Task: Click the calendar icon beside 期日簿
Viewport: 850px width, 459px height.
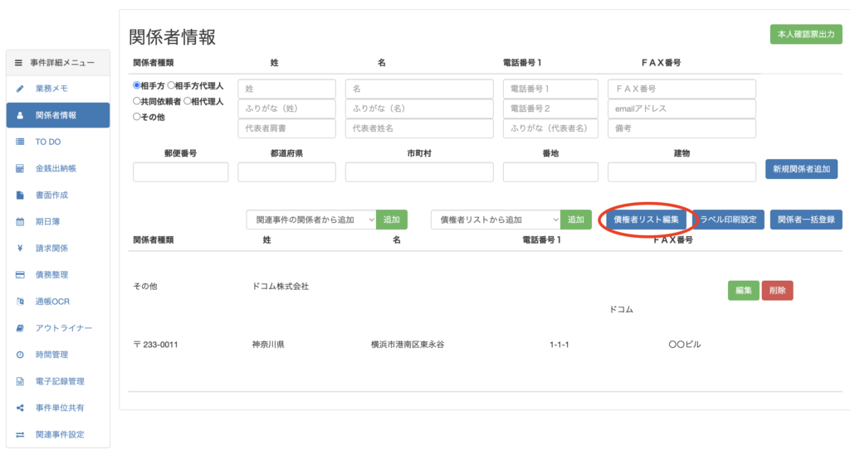Action: pyautogui.click(x=20, y=222)
